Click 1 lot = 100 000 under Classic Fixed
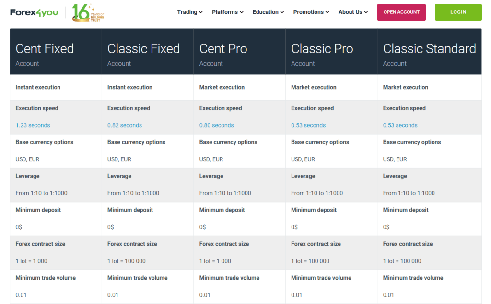 tap(127, 261)
